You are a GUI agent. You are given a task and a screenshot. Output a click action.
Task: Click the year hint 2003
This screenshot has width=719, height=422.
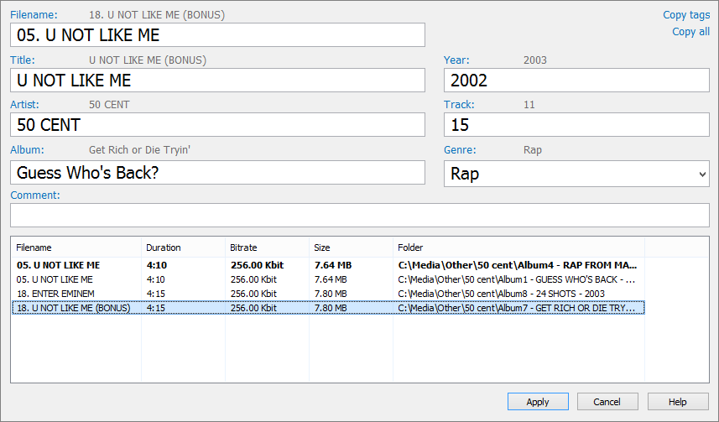coord(535,60)
